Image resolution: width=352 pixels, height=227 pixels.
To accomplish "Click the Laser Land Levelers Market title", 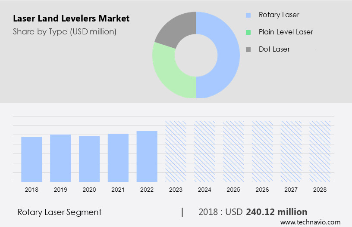I will tap(71, 18).
